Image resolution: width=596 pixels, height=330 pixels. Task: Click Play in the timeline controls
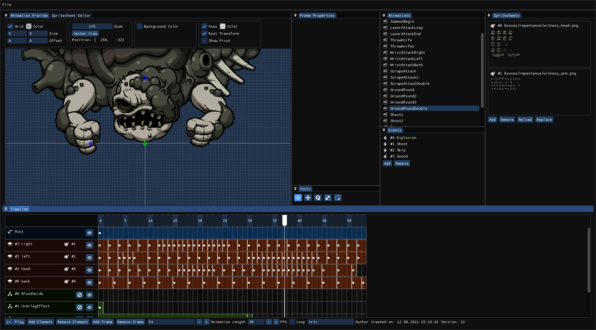[15, 322]
